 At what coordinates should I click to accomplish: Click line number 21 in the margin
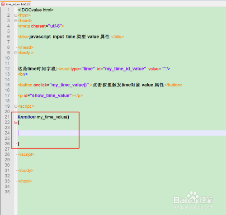[x=7, y=117]
